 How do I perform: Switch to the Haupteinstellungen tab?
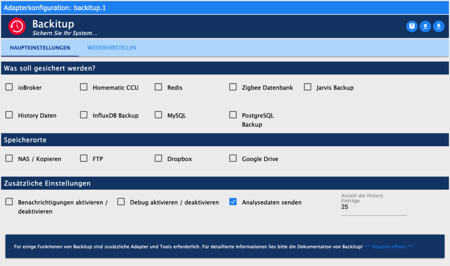(40, 48)
